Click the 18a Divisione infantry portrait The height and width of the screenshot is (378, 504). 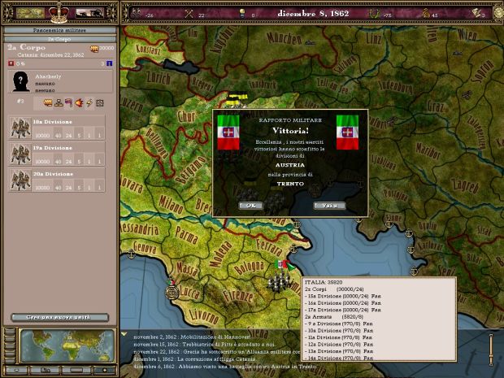[x=20, y=128]
